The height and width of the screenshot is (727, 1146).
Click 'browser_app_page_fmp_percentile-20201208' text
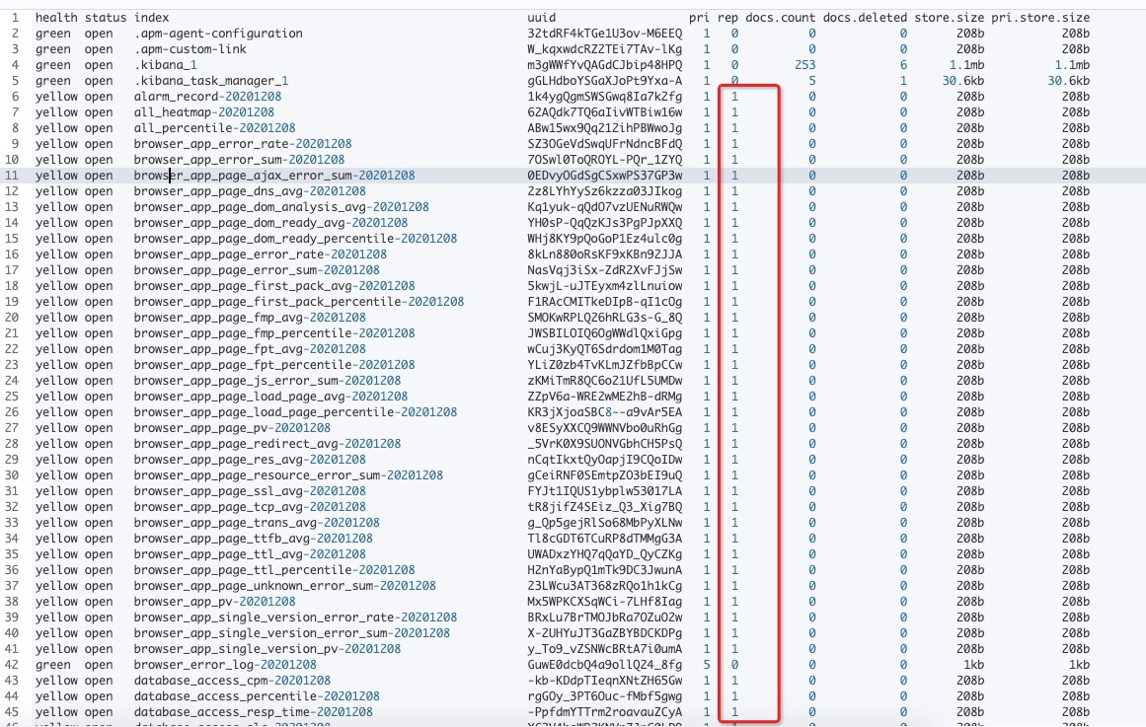(274, 333)
